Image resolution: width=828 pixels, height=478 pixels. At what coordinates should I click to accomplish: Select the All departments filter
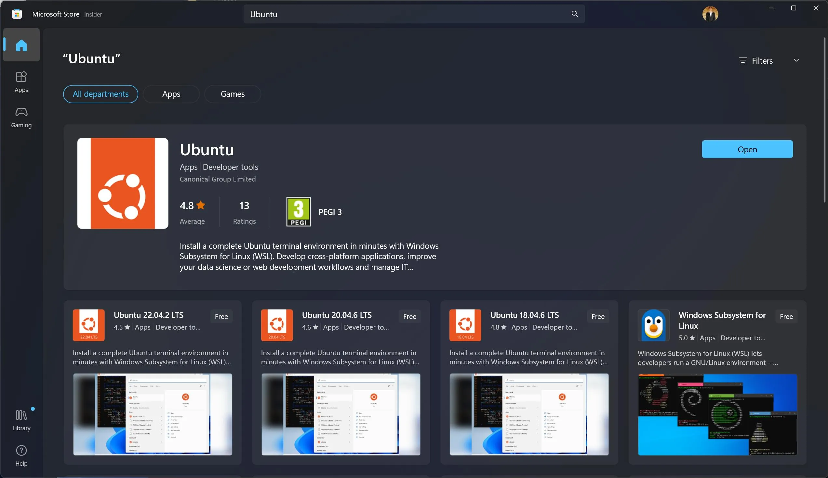(x=100, y=94)
